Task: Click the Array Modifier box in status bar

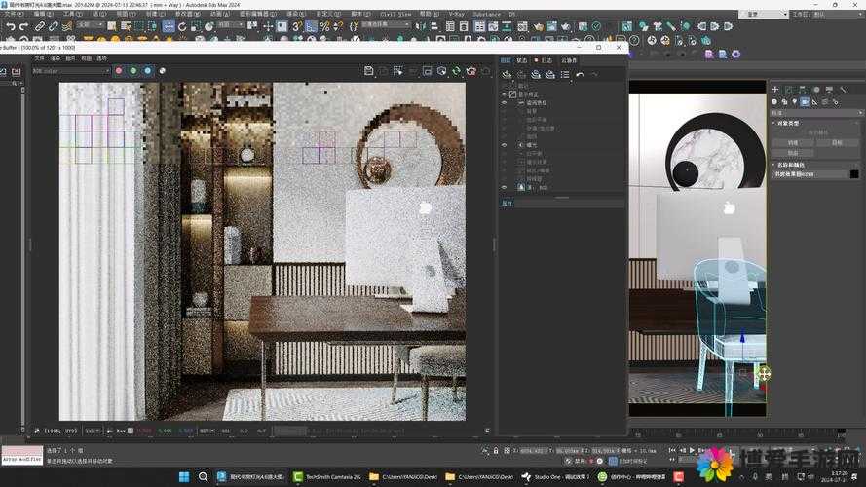Action: (22, 455)
